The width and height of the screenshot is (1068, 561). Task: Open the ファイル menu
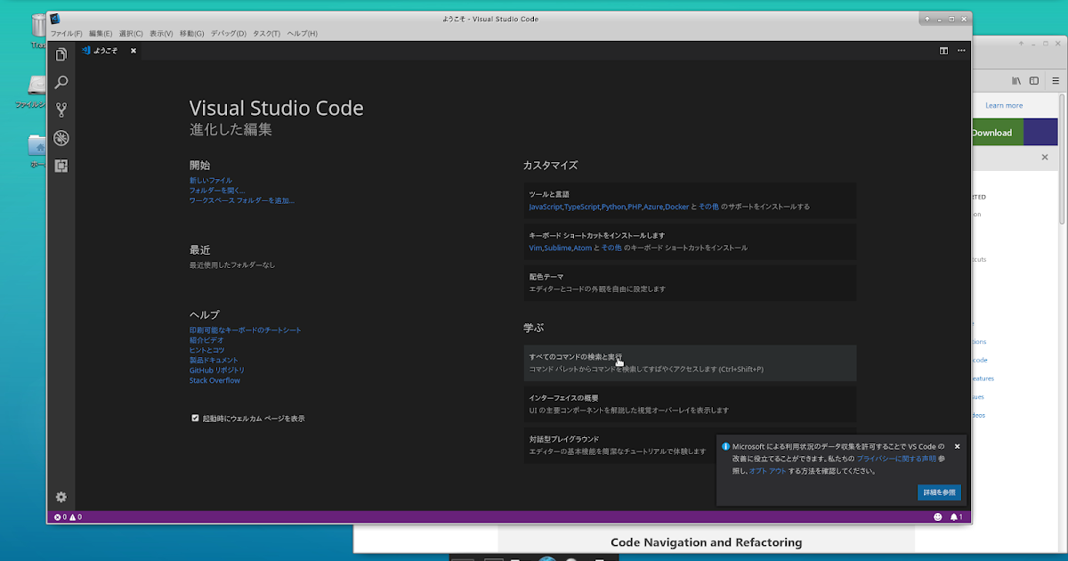pos(69,33)
